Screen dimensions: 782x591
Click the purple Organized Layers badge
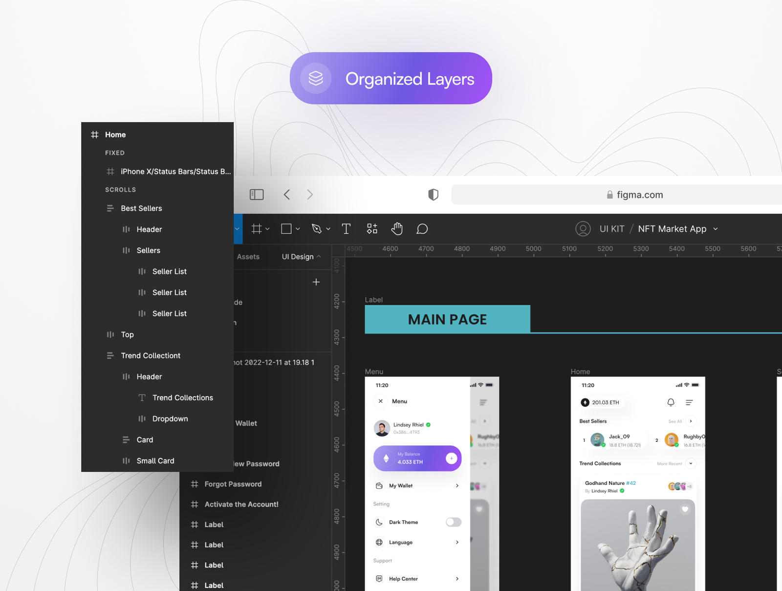point(391,78)
